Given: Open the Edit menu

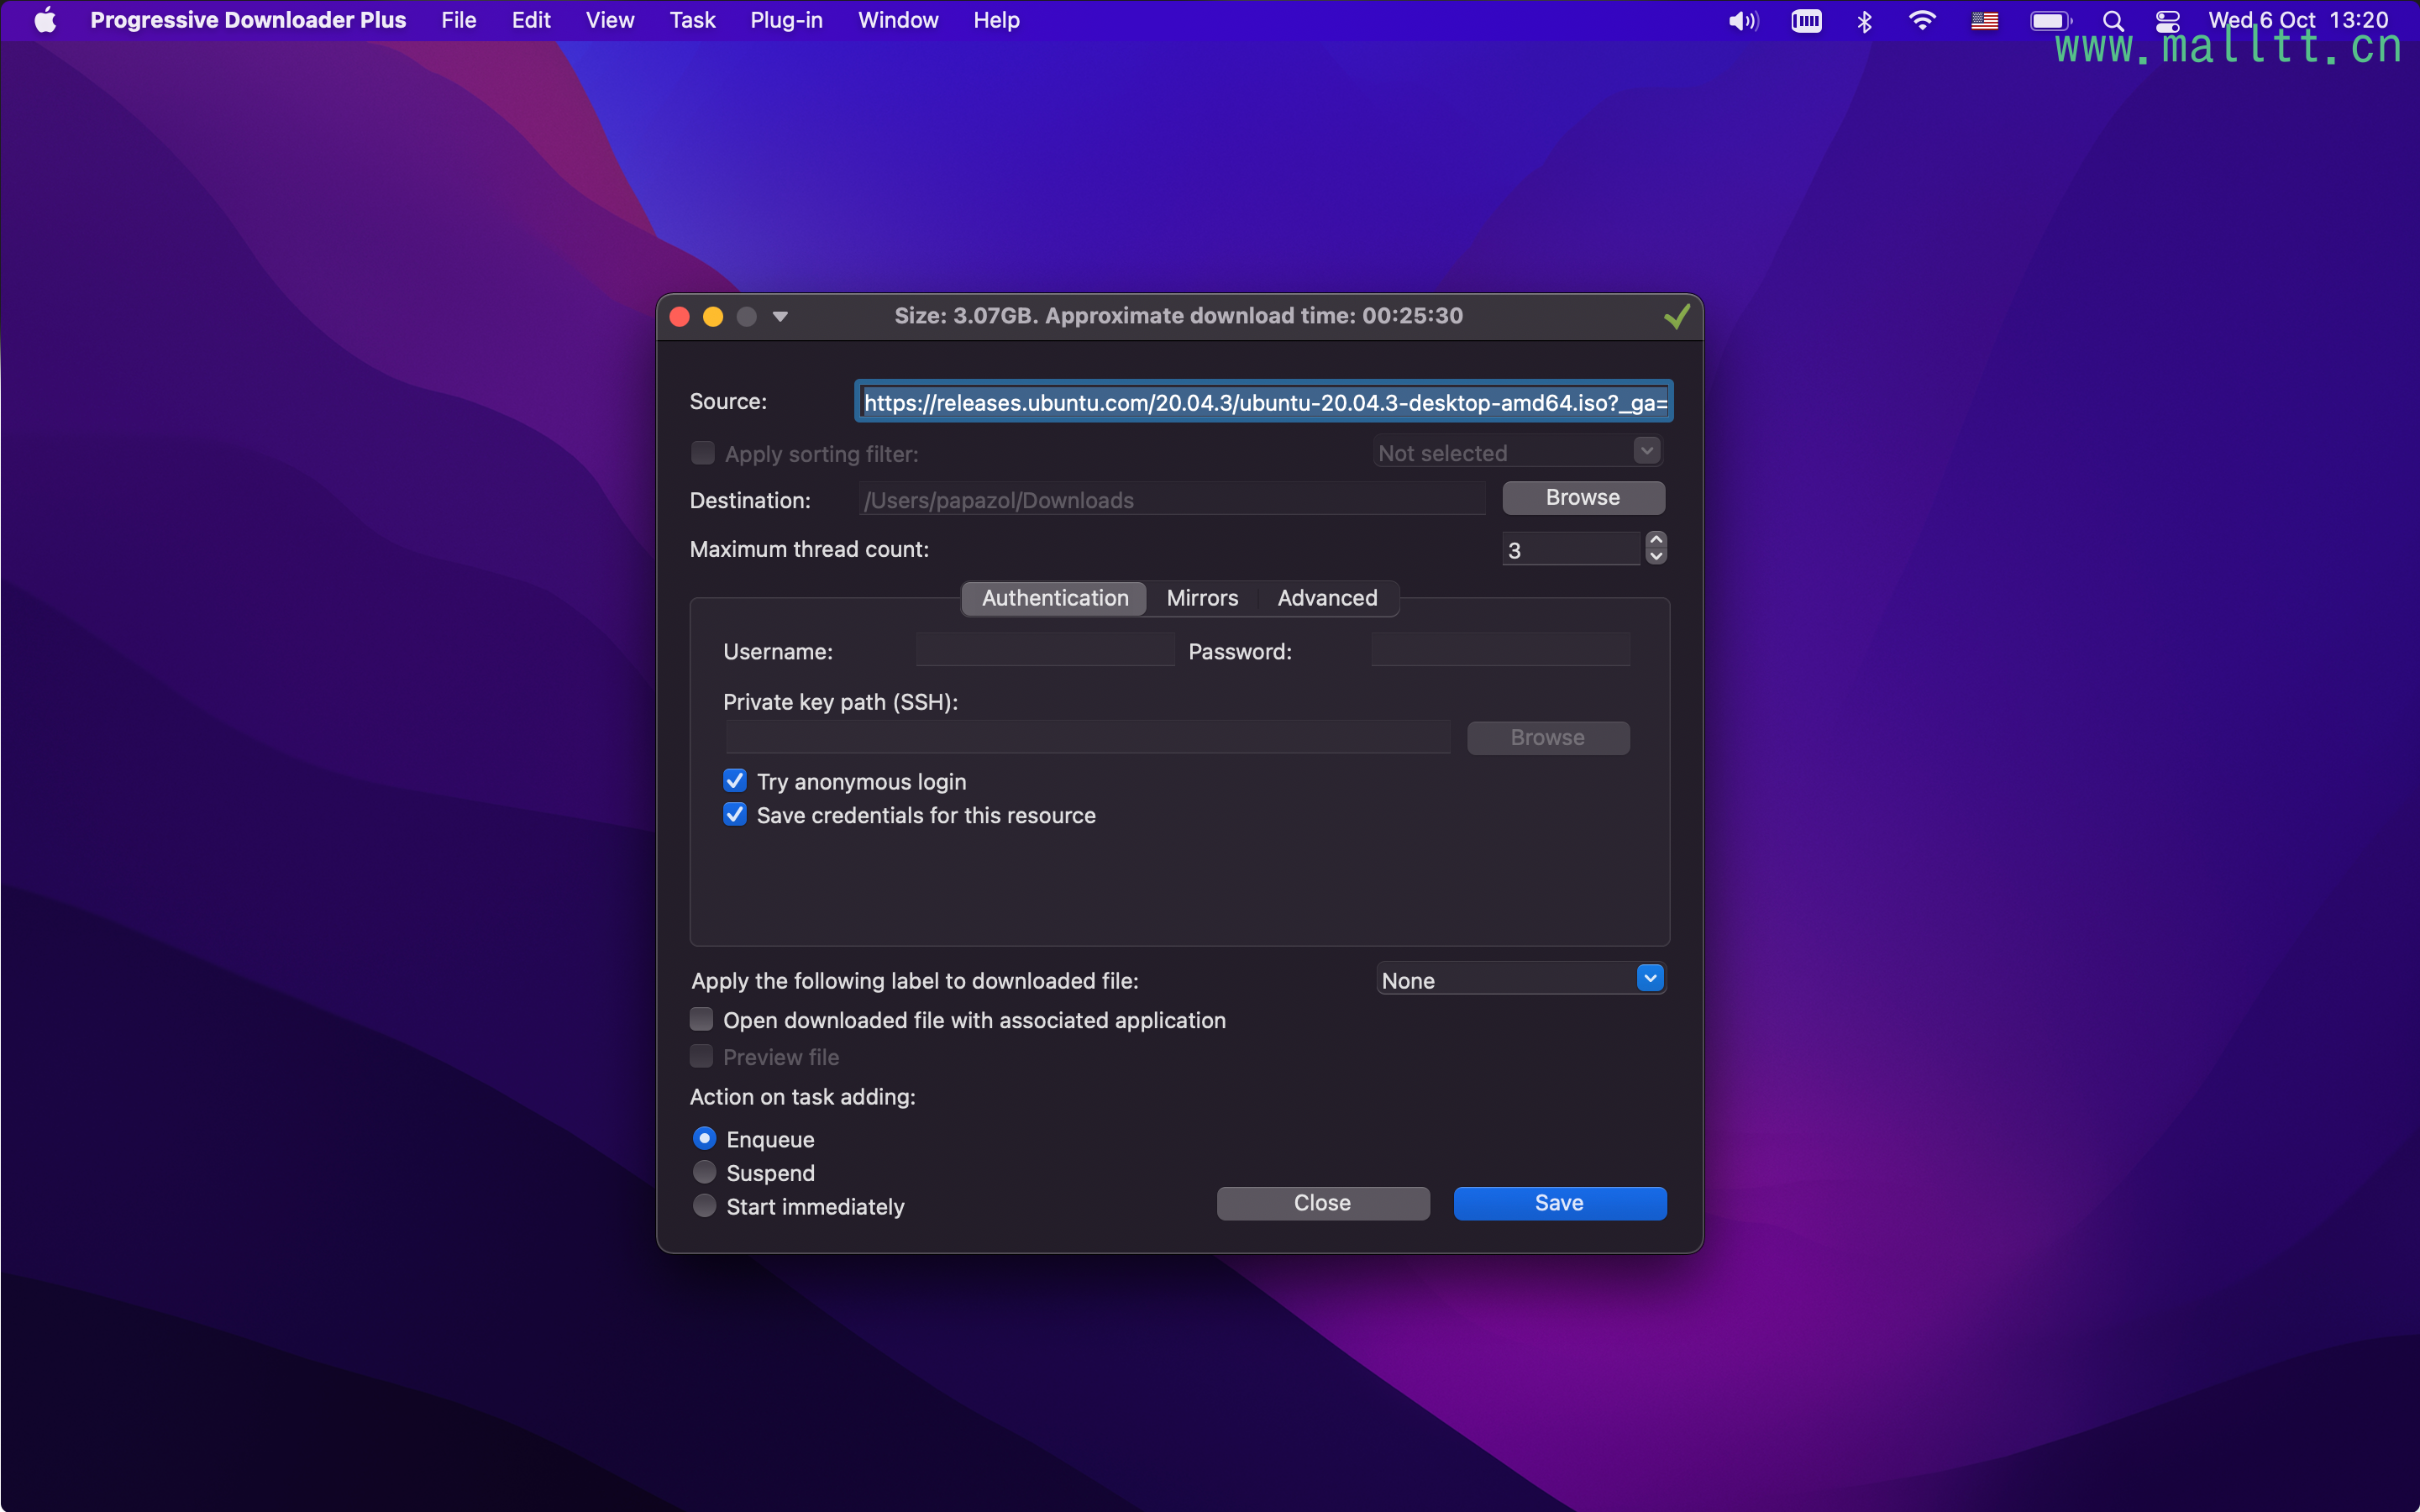Looking at the screenshot, I should coord(531,20).
